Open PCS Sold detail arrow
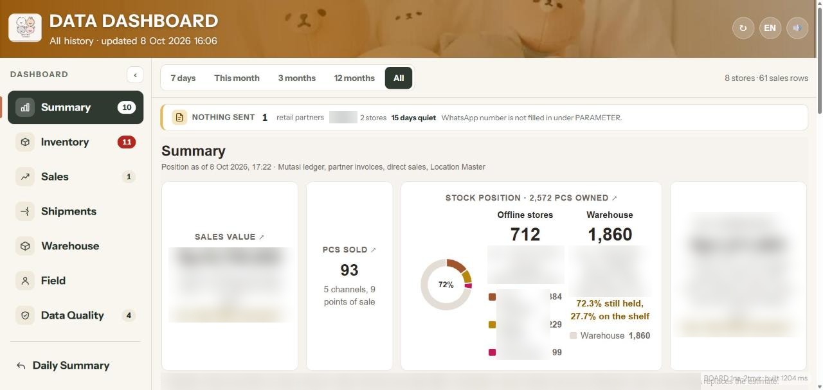This screenshot has height=390, width=823. 374,250
